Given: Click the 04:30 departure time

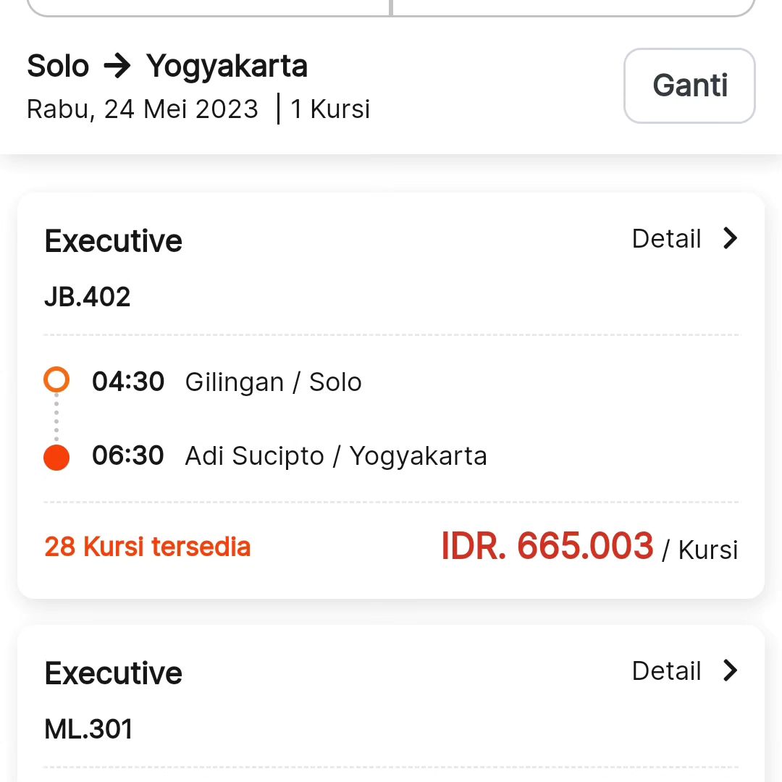Looking at the screenshot, I should click(128, 382).
